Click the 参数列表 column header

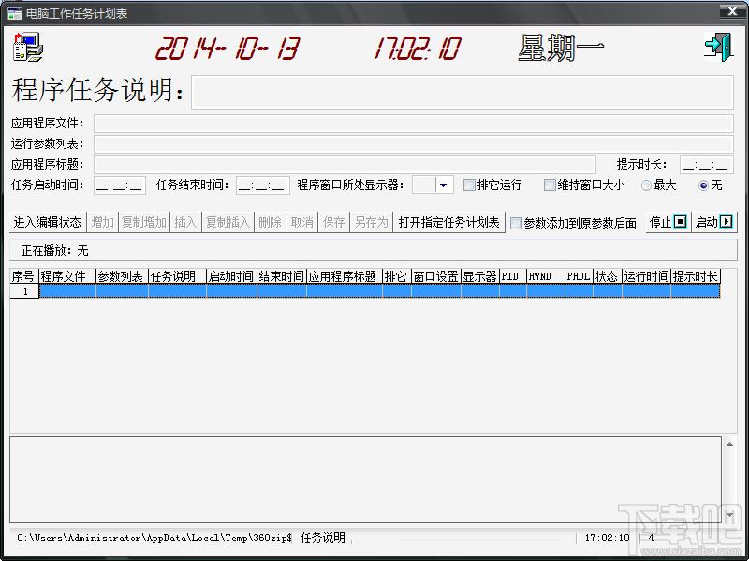[x=123, y=276]
